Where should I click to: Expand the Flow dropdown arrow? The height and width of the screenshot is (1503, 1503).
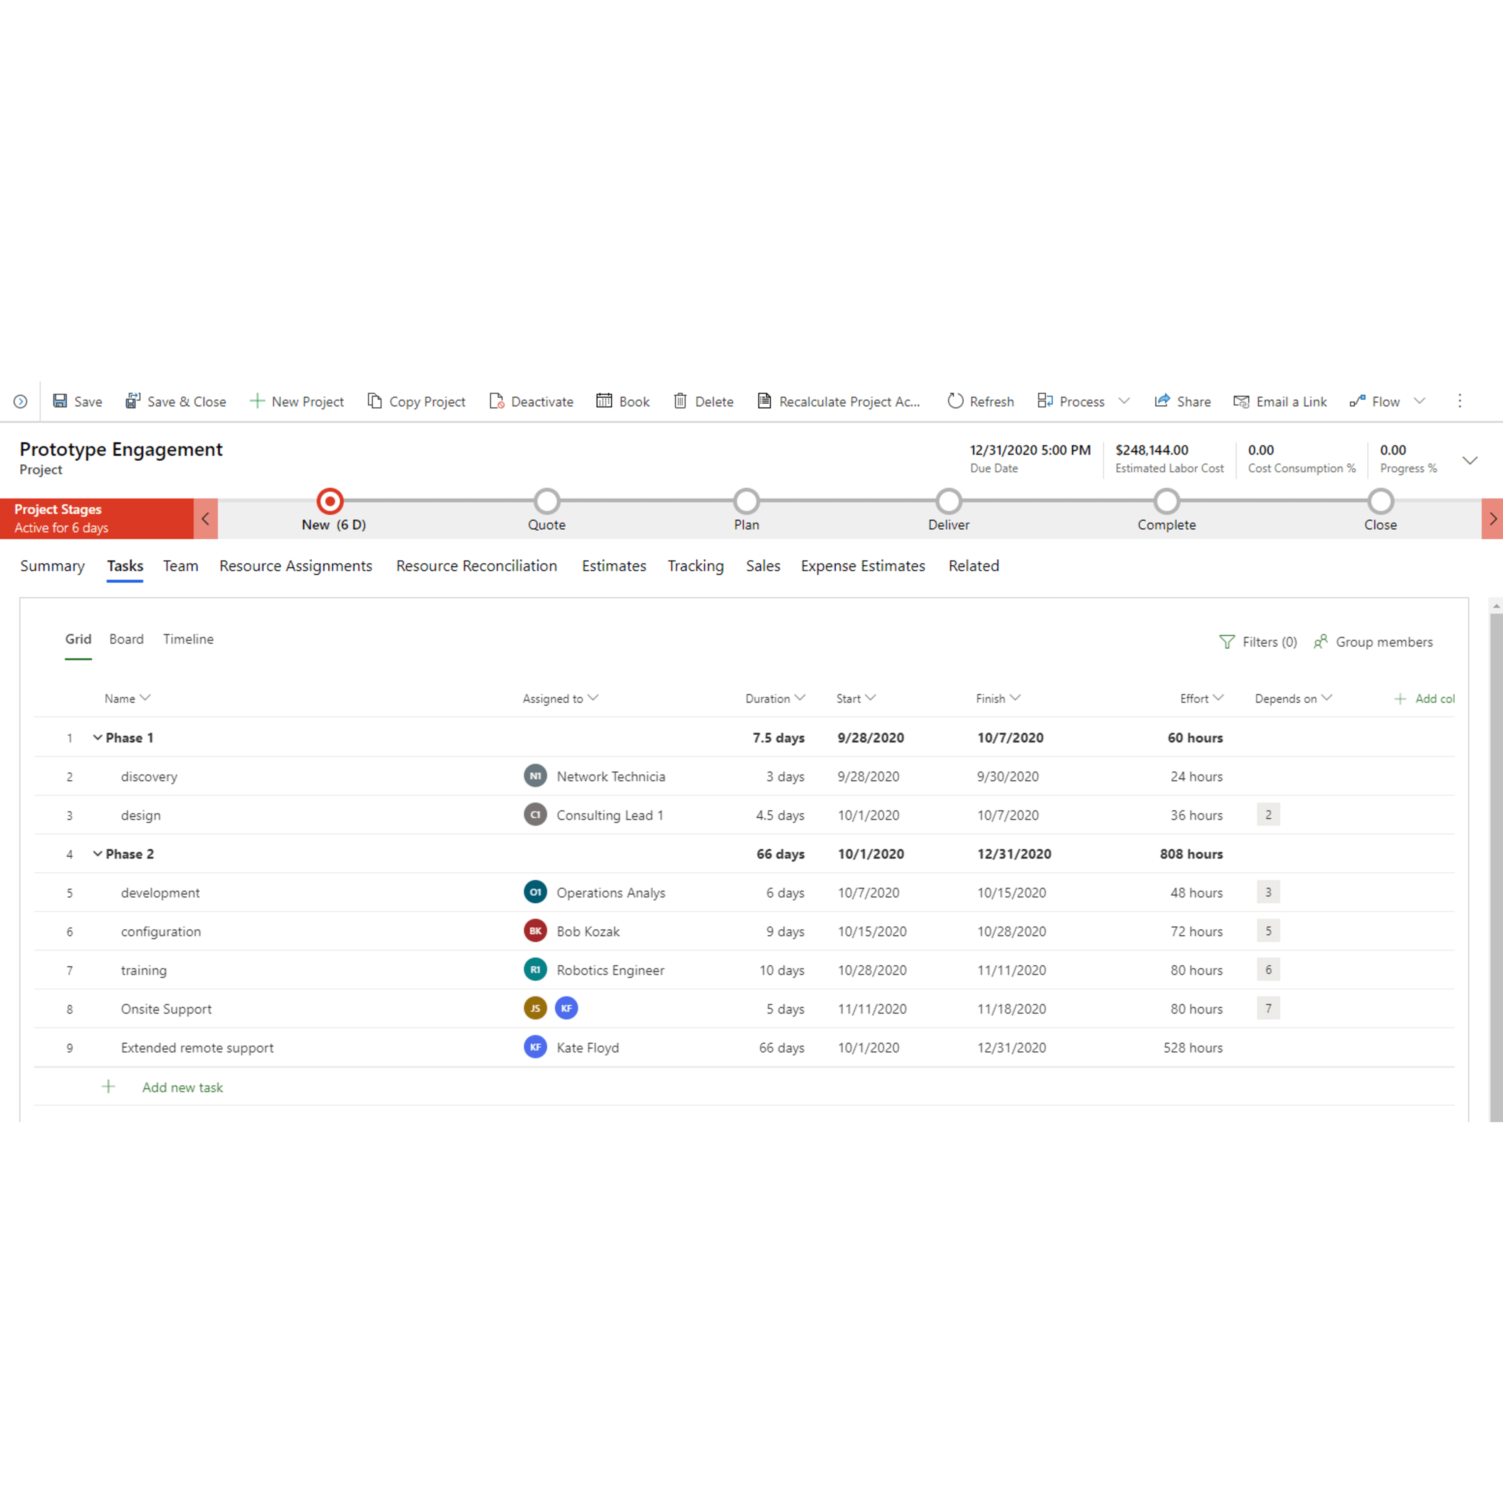coord(1420,401)
